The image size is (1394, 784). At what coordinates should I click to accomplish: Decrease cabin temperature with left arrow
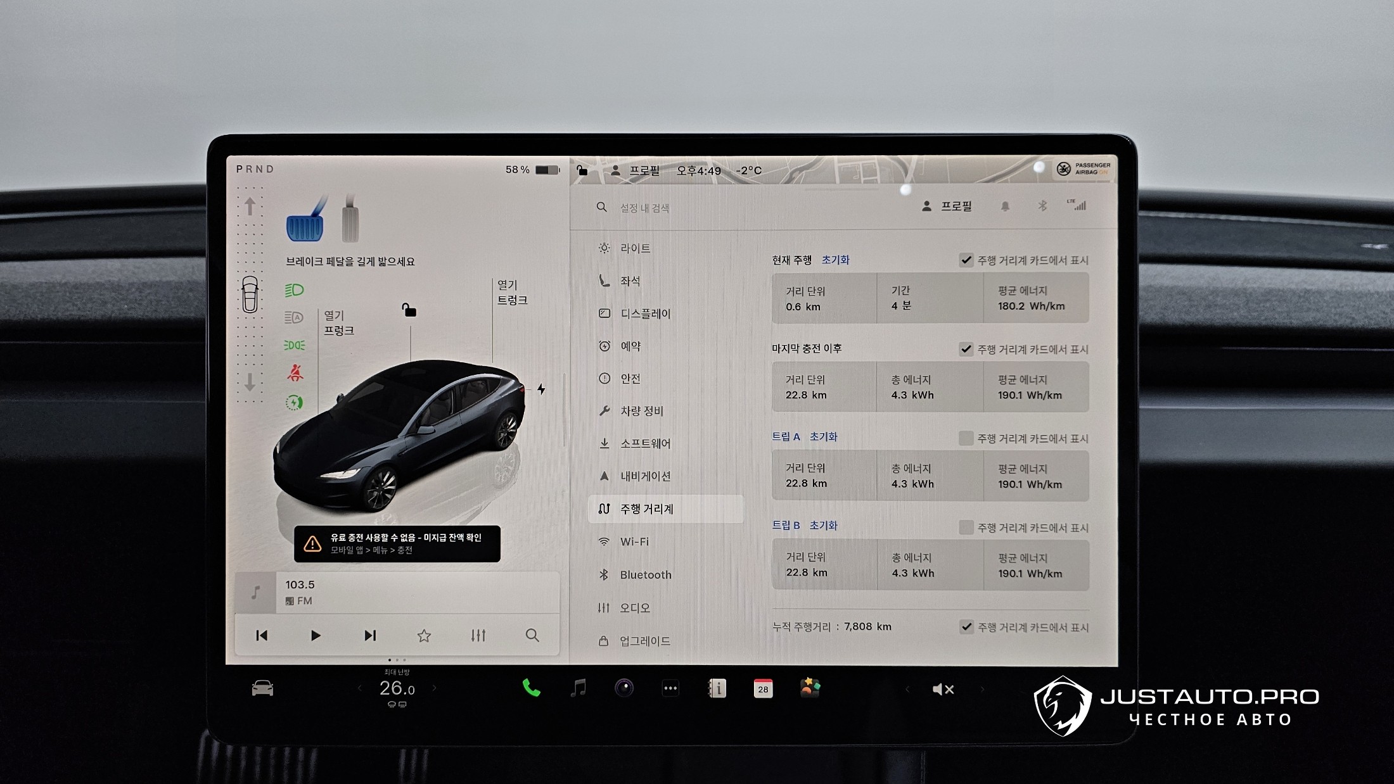pos(360,688)
